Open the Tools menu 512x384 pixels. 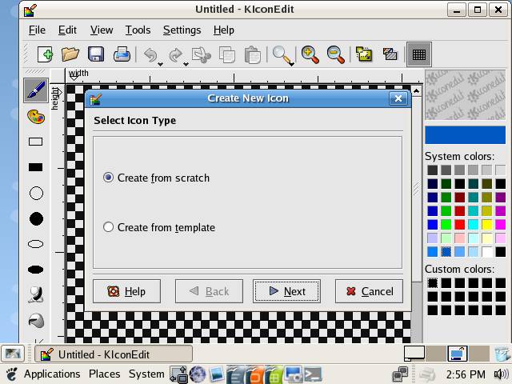[138, 30]
